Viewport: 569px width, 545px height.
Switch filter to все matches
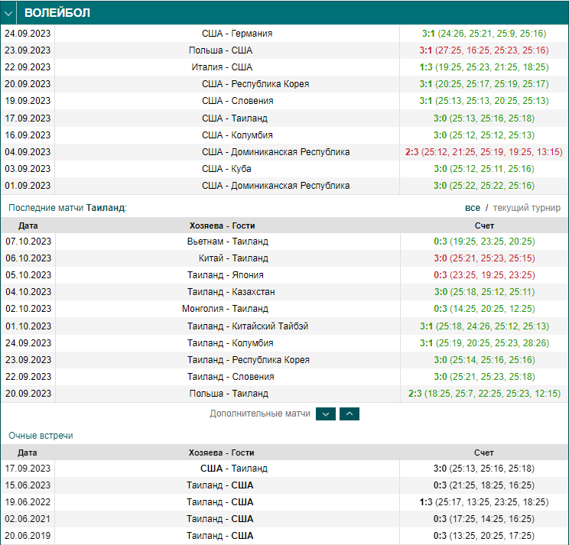[x=473, y=208]
